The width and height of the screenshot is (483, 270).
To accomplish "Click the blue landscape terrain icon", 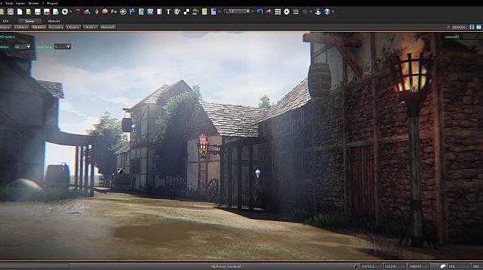I will 87,12.
